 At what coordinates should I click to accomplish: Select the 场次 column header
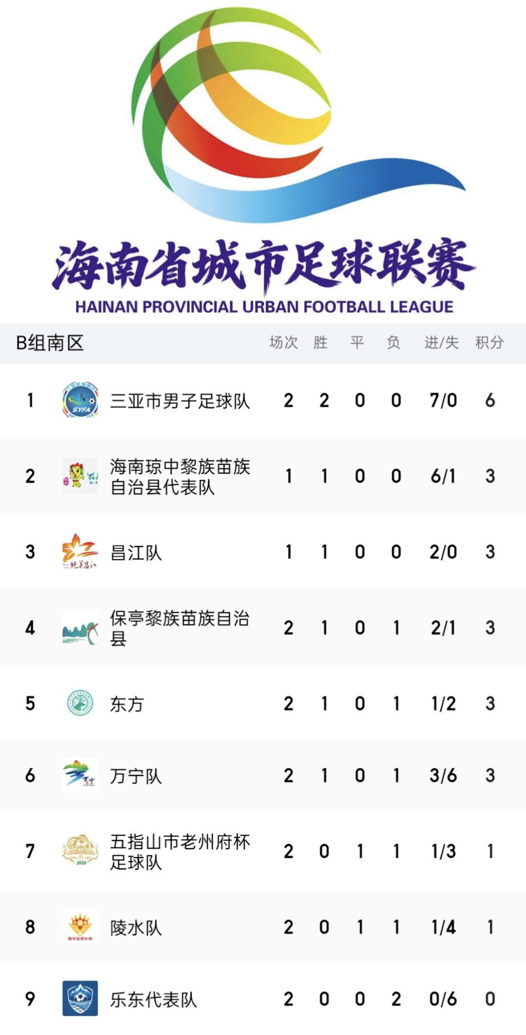tap(284, 343)
